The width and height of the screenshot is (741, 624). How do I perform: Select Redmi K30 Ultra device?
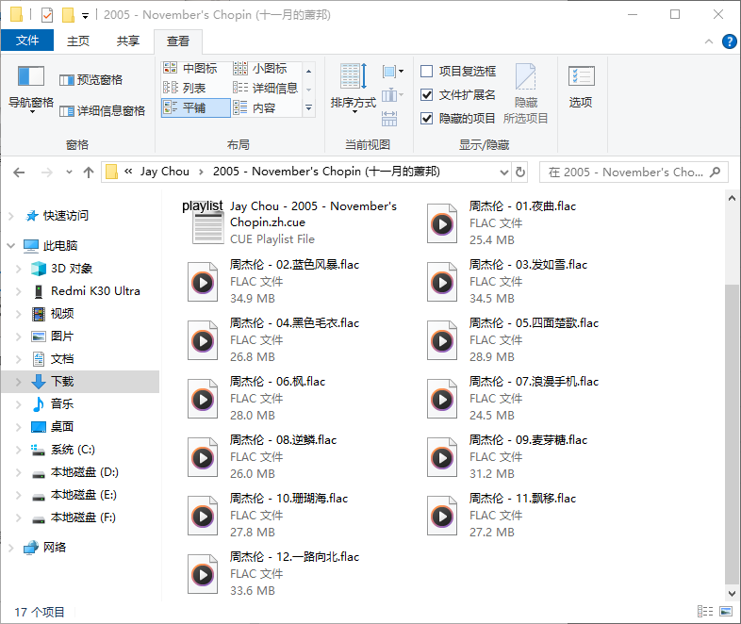point(95,291)
